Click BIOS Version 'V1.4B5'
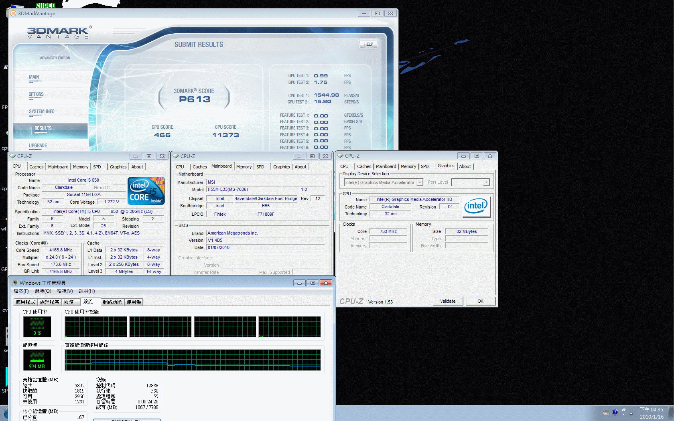 point(265,240)
